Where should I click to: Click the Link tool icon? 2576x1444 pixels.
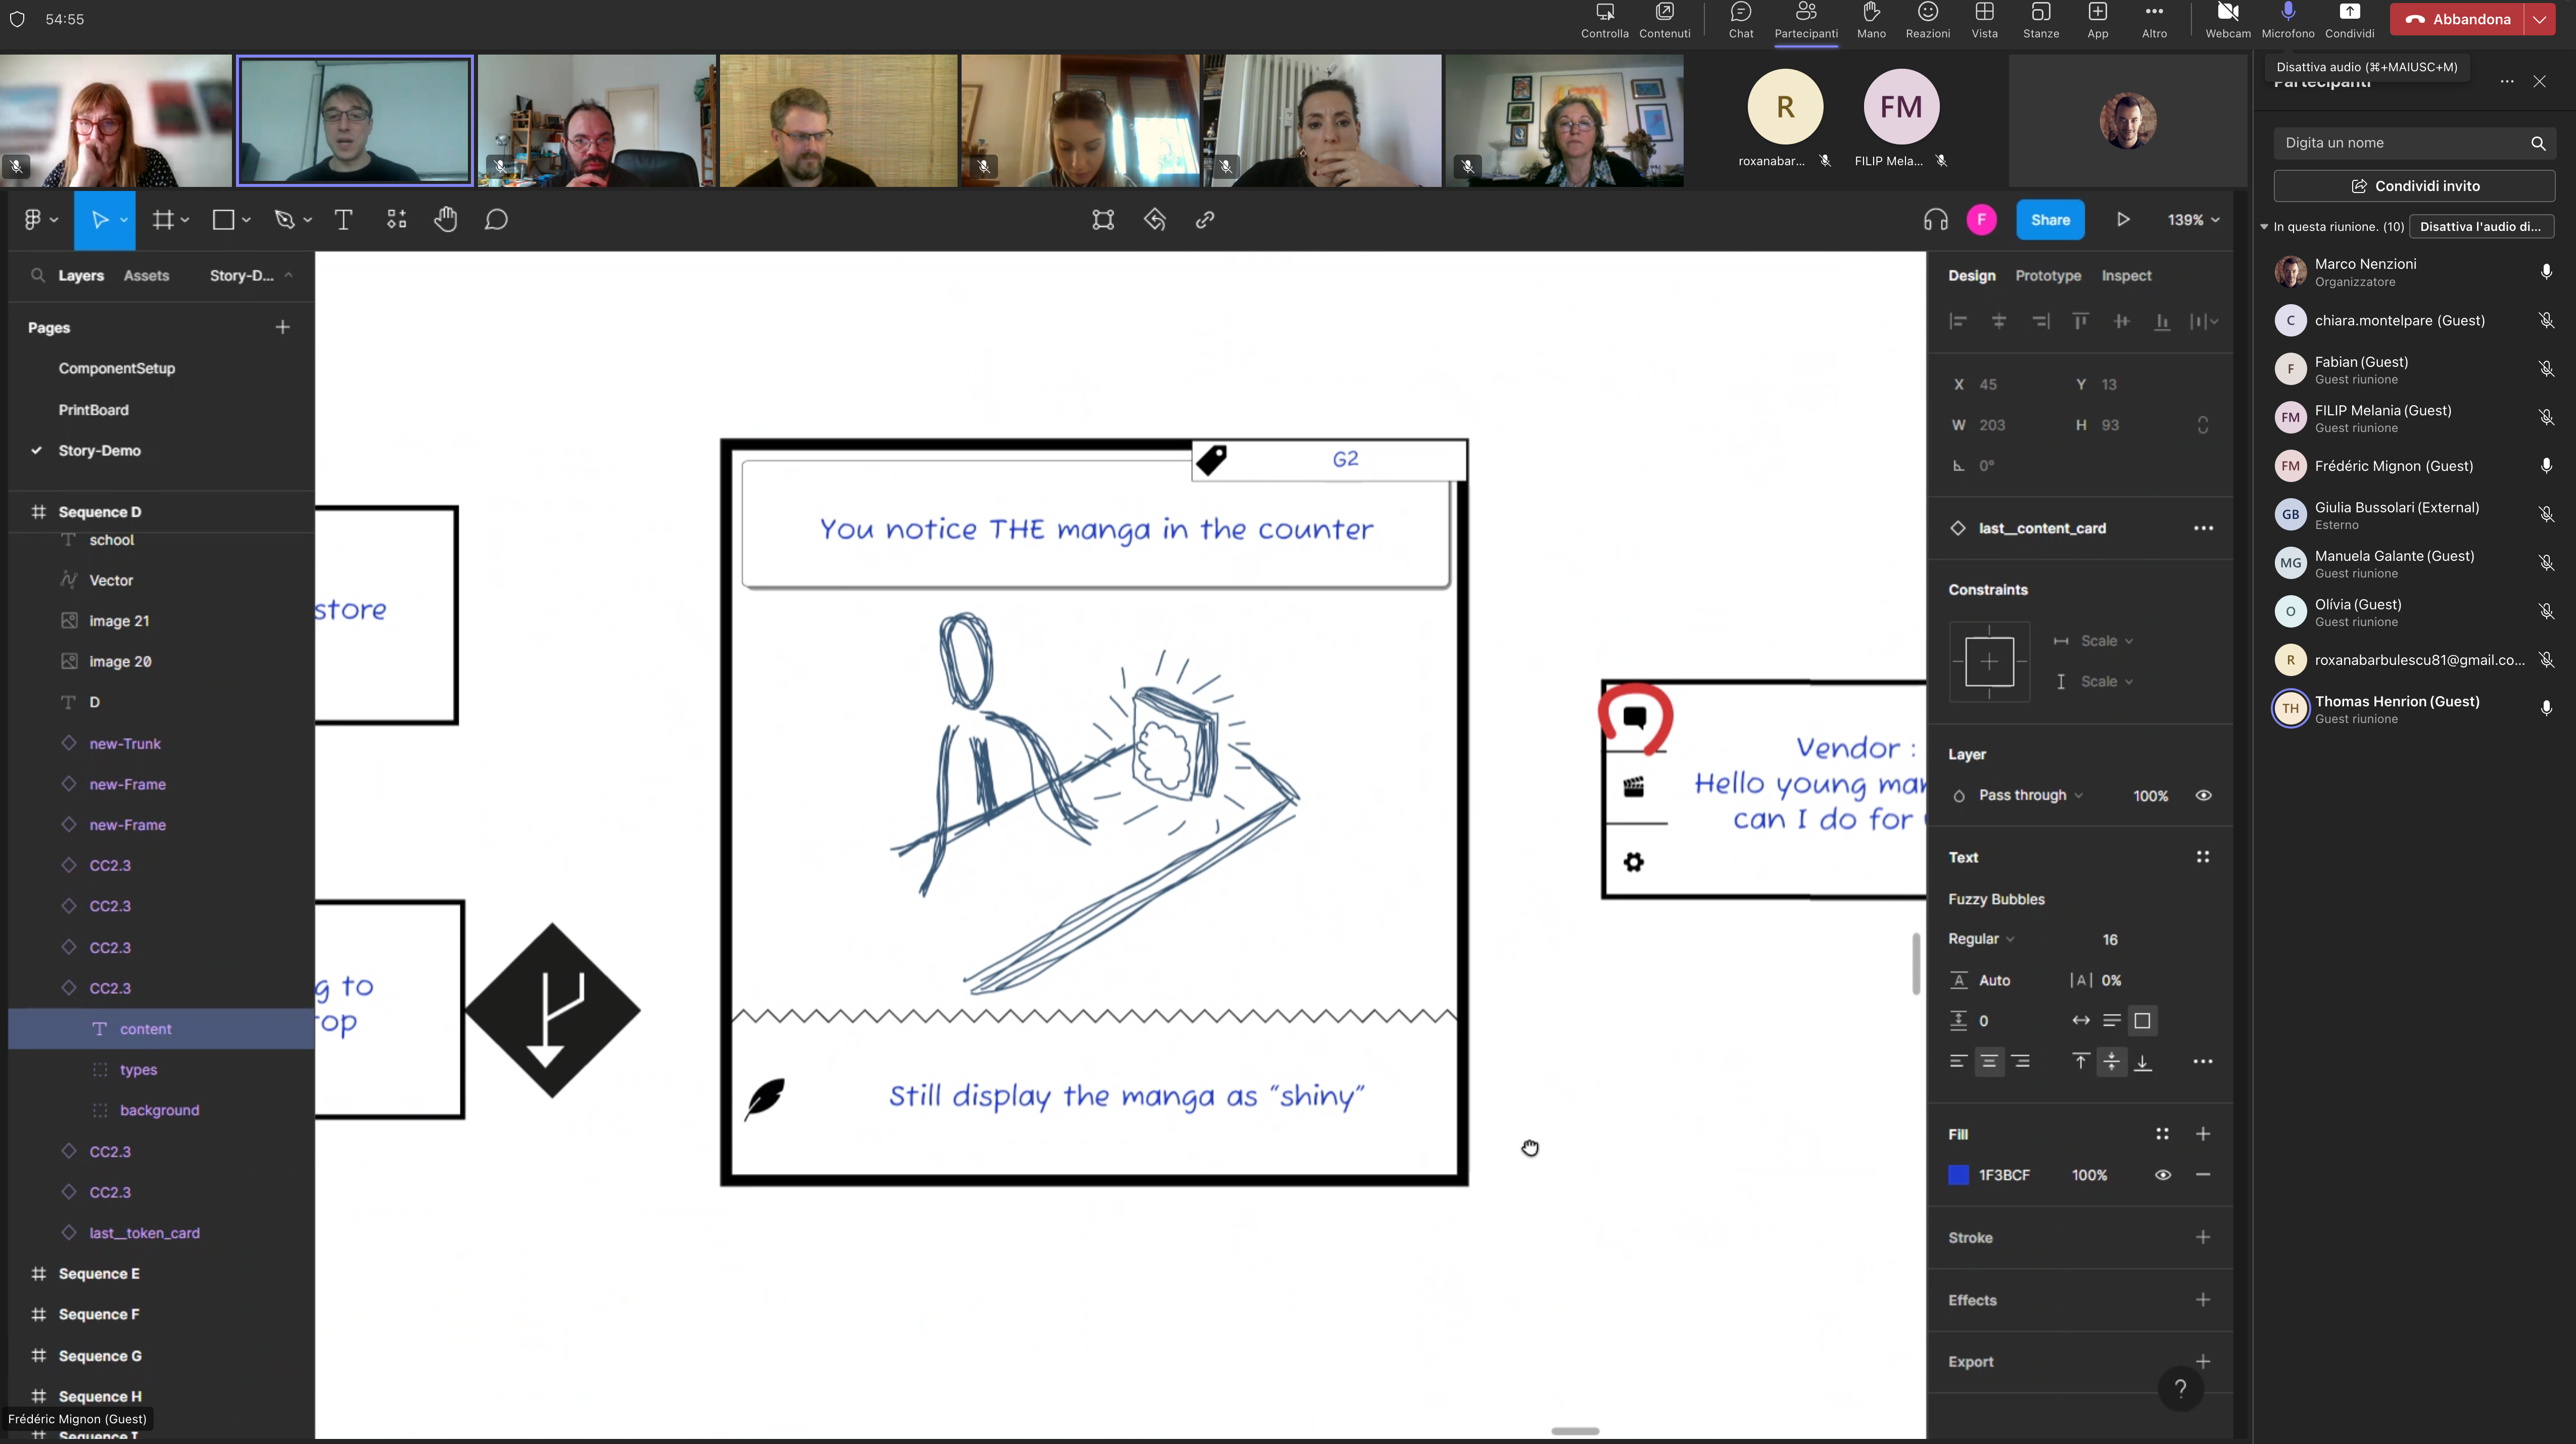point(1205,219)
